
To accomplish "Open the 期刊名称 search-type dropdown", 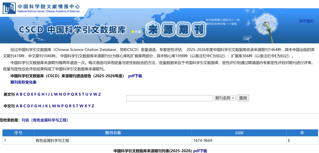I will tap(225, 98).
